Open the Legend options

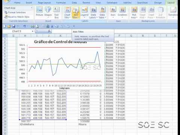pyautogui.click(x=84, y=12)
